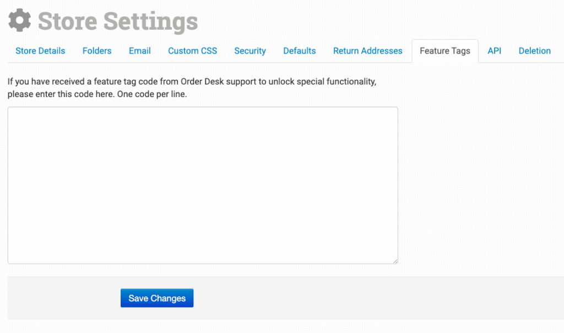Click the gear icon beside Store Settings

(20, 21)
